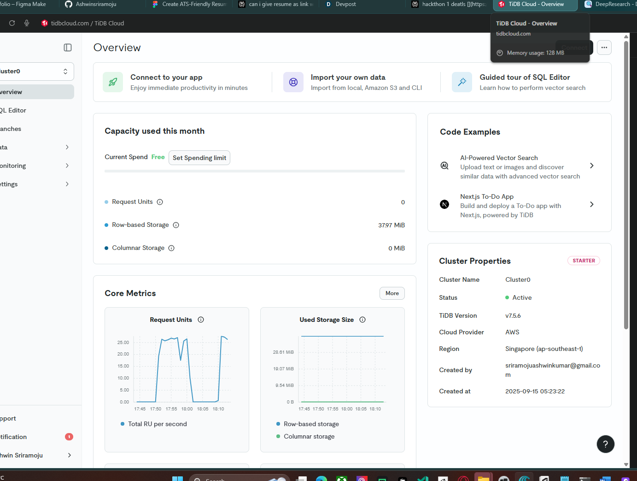Screen dimensions: 637x481
Task: Toggle Columnar storage chart legend
Action: (305, 436)
